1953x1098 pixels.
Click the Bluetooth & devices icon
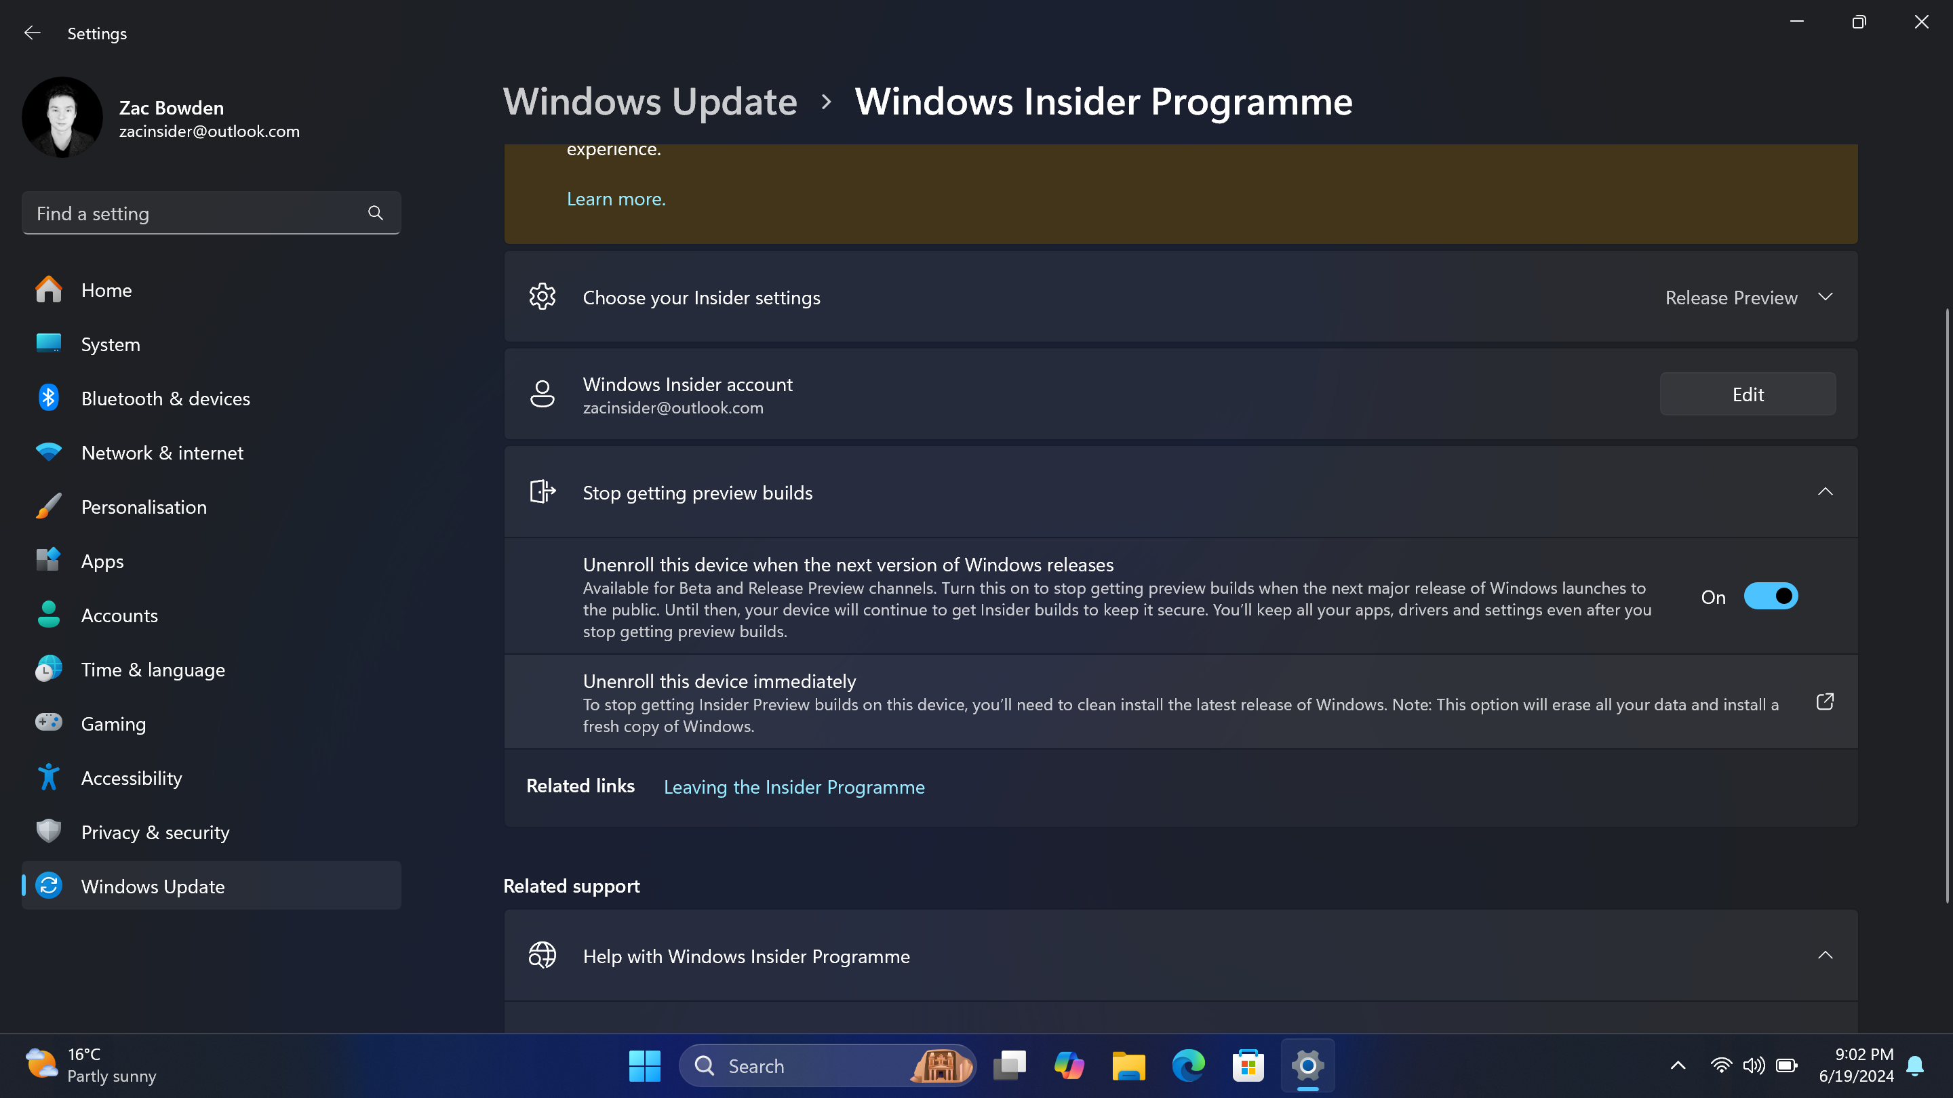tap(47, 396)
